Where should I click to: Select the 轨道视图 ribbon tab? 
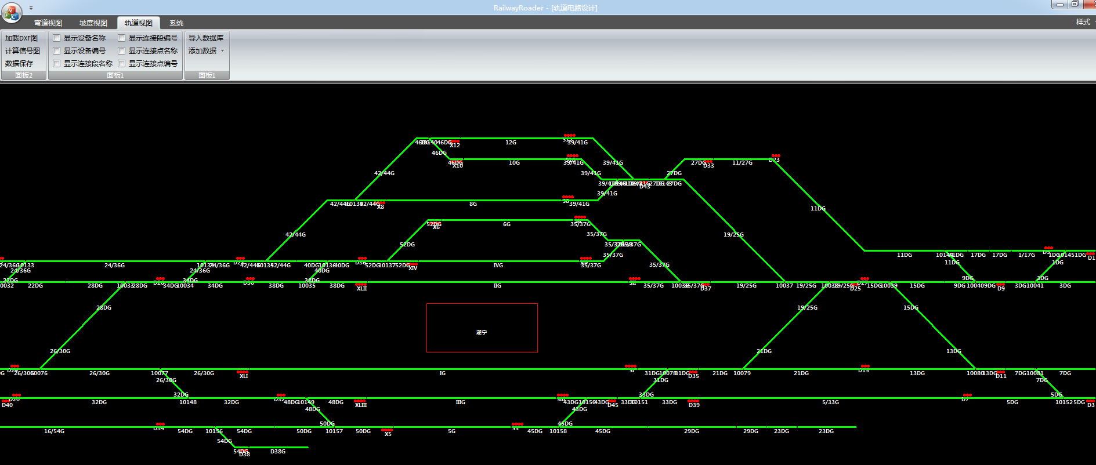[x=139, y=23]
